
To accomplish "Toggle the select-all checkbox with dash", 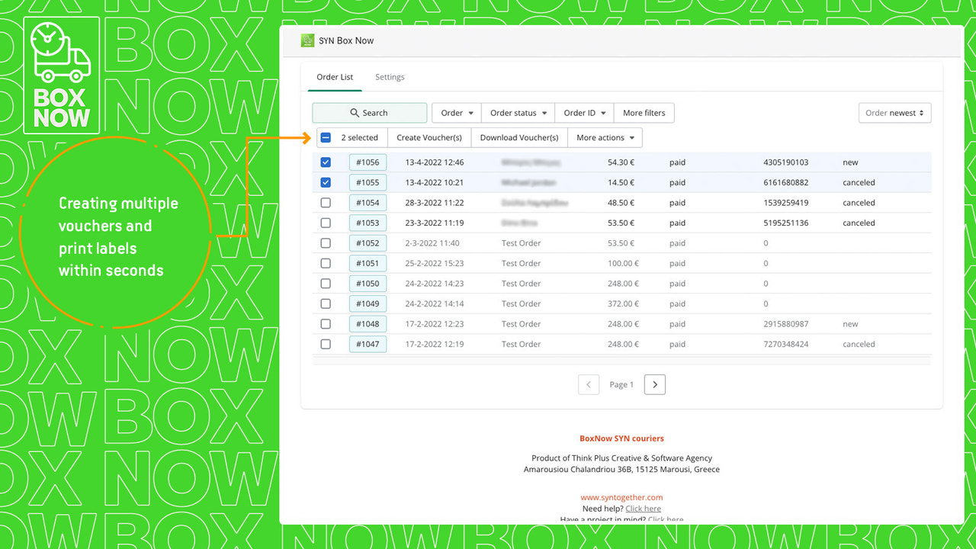I will point(326,138).
